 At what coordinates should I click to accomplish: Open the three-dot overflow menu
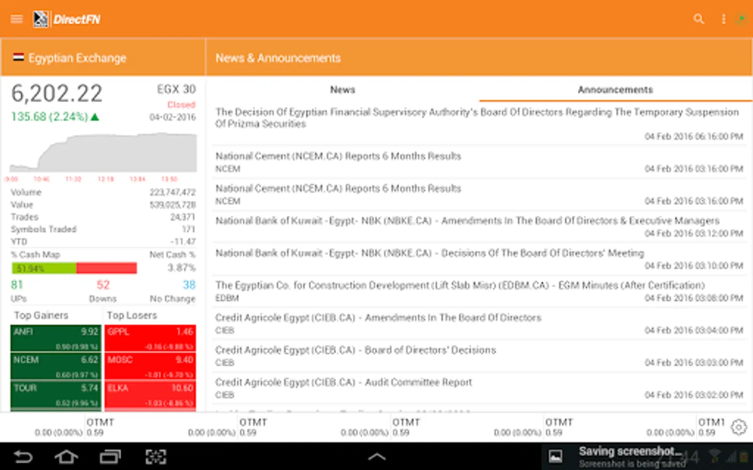pos(724,19)
